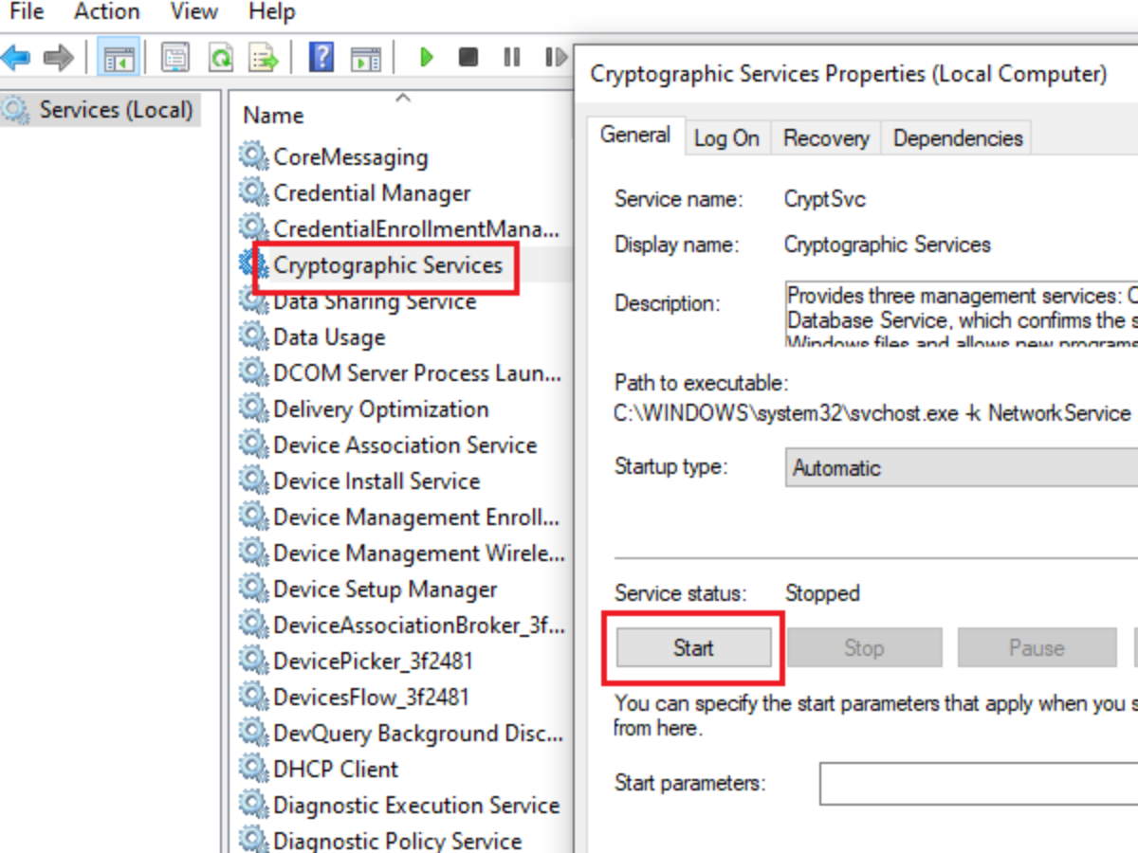Image resolution: width=1138 pixels, height=853 pixels.
Task: Click the Back arrow in toolbar
Action: 16,58
